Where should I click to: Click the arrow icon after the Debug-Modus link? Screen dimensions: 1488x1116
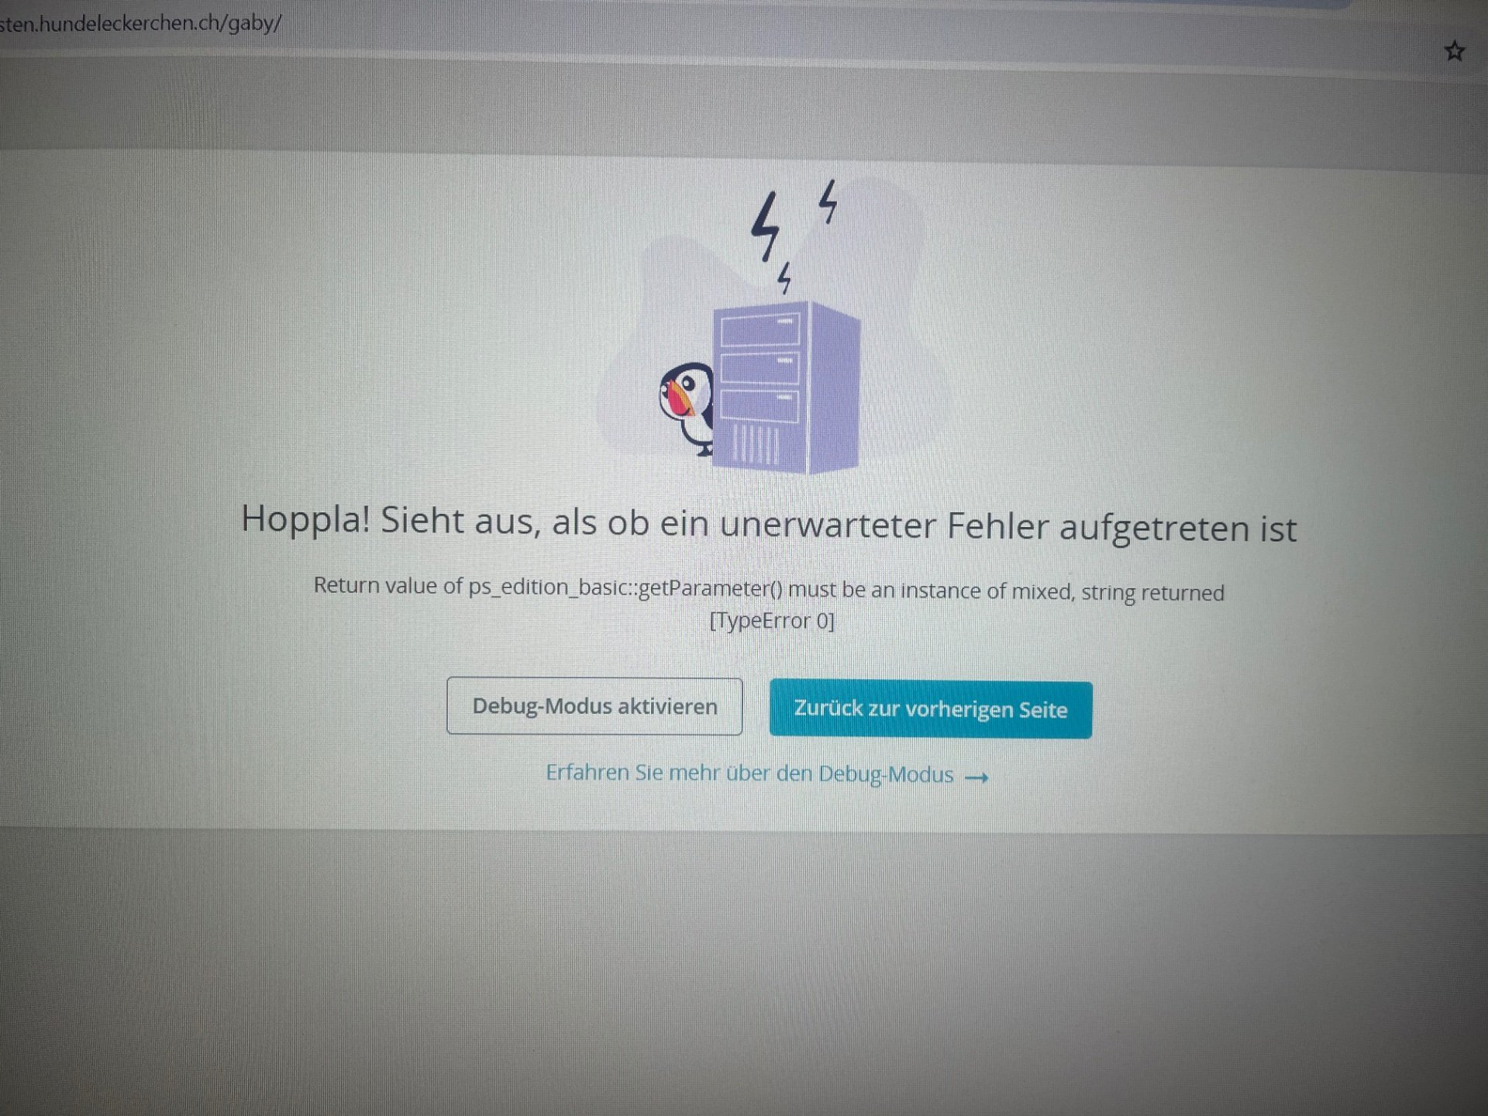[x=976, y=777]
